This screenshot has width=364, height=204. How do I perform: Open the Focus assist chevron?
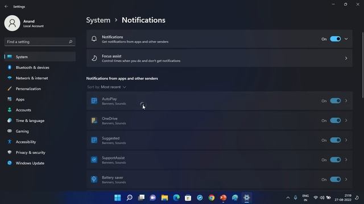click(x=346, y=58)
